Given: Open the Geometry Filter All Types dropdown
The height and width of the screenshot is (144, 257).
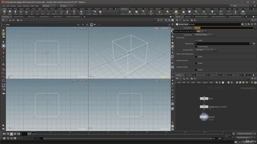Looking at the screenshot, I should click(206, 50).
